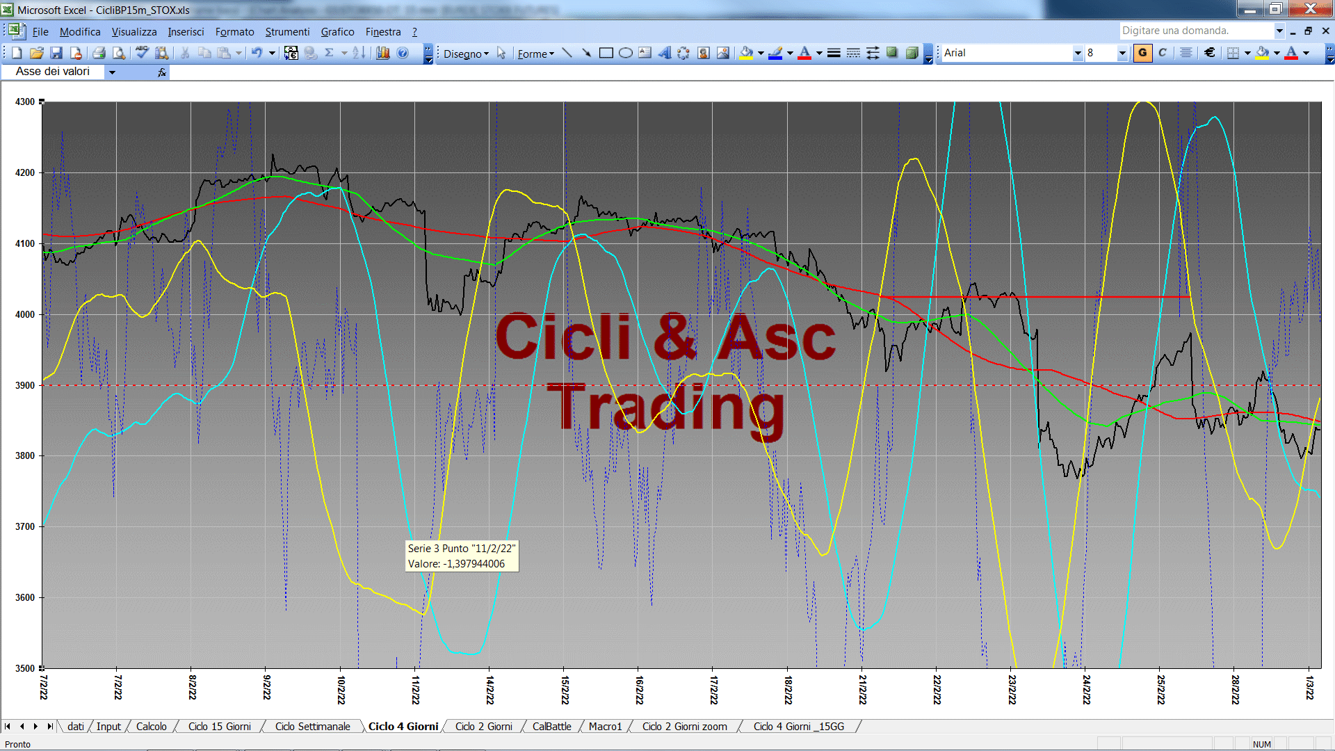Open the Grafico menu

click(x=337, y=32)
